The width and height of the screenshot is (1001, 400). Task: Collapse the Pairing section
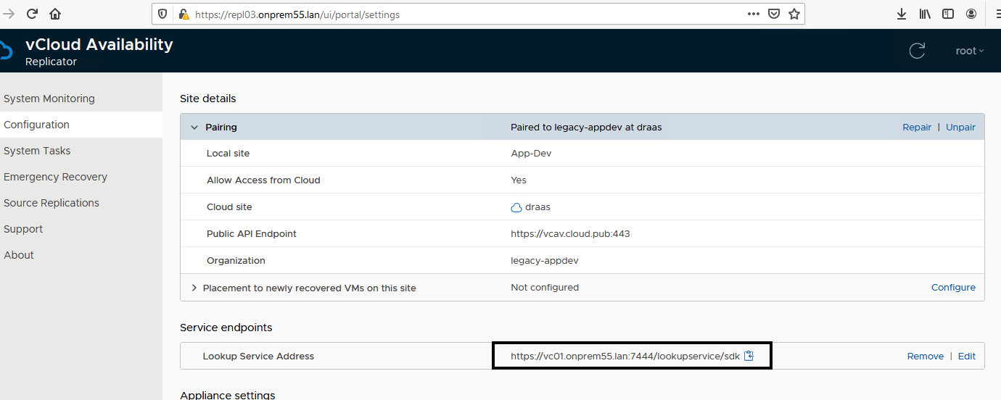194,128
